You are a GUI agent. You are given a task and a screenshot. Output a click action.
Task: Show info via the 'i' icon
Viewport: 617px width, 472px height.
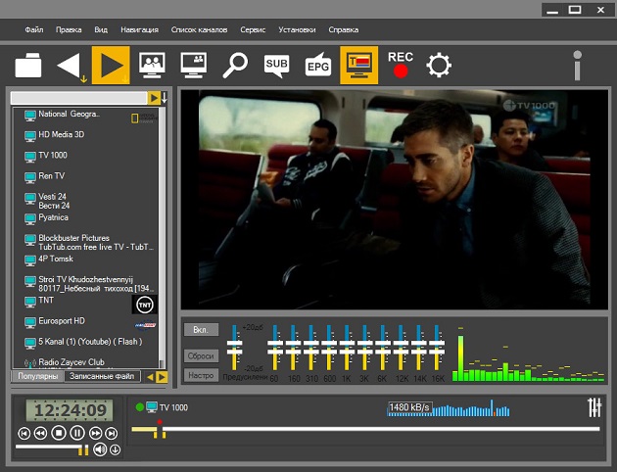577,66
